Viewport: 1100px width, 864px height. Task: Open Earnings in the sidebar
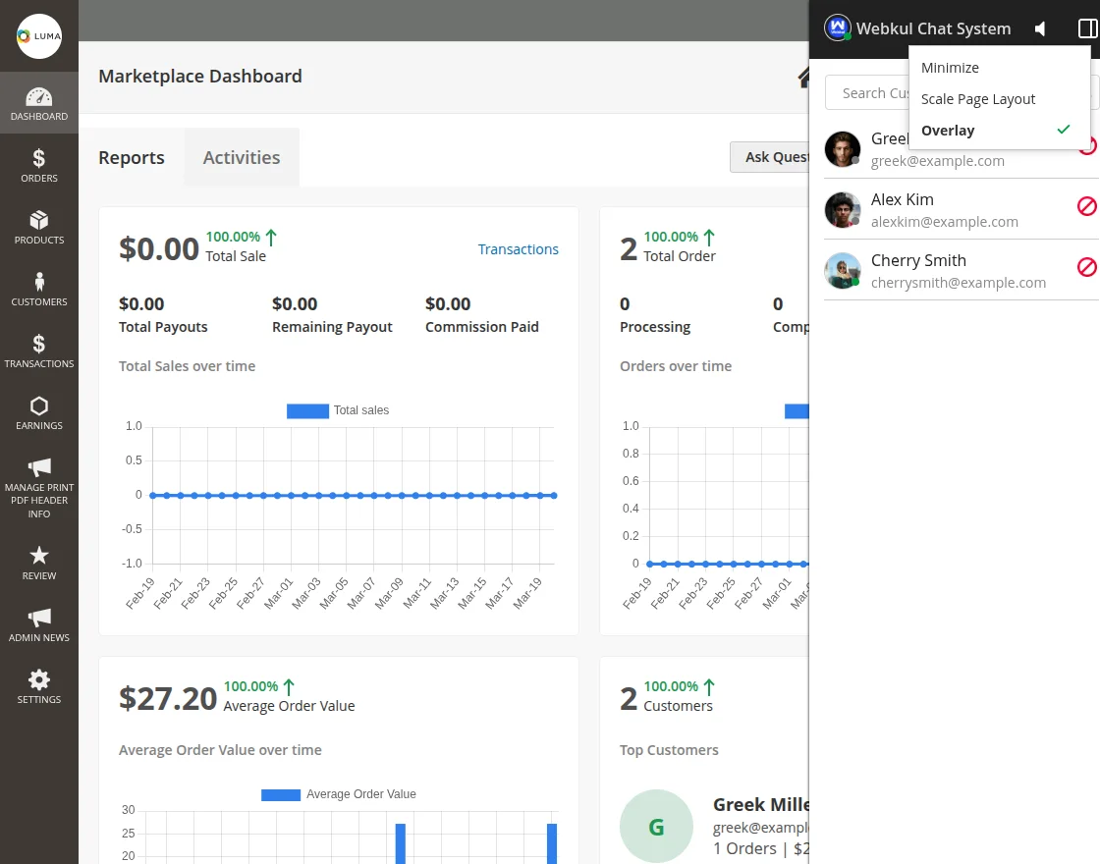39,412
